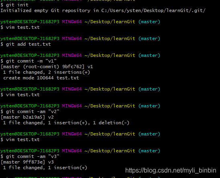Click the "create mode 100644 test.txt" line
The height and width of the screenshot is (178, 220).
pos(41,78)
